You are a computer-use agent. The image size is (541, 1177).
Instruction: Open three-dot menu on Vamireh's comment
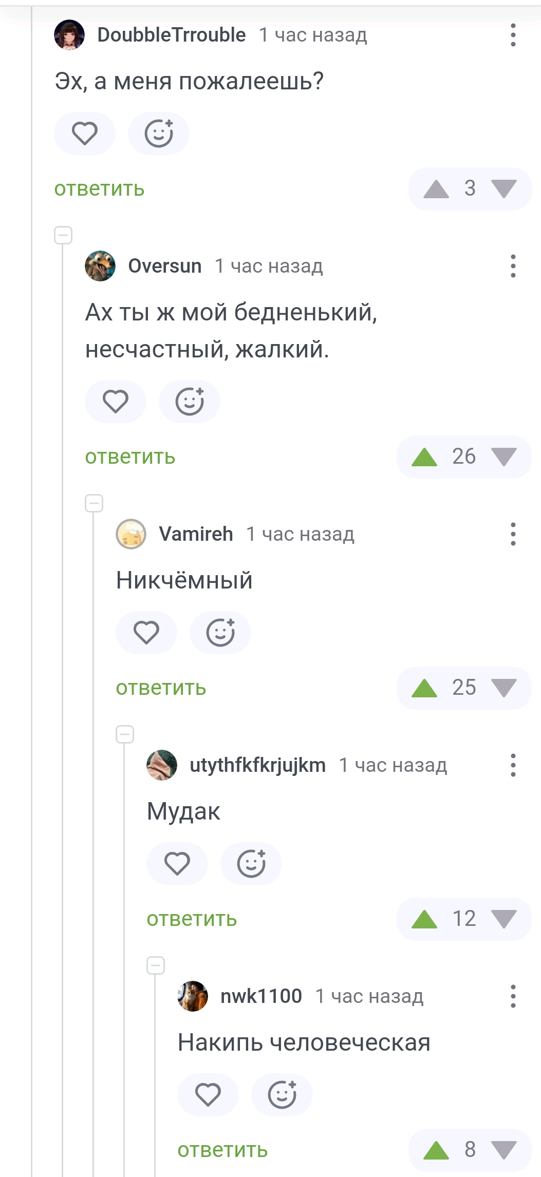(513, 534)
